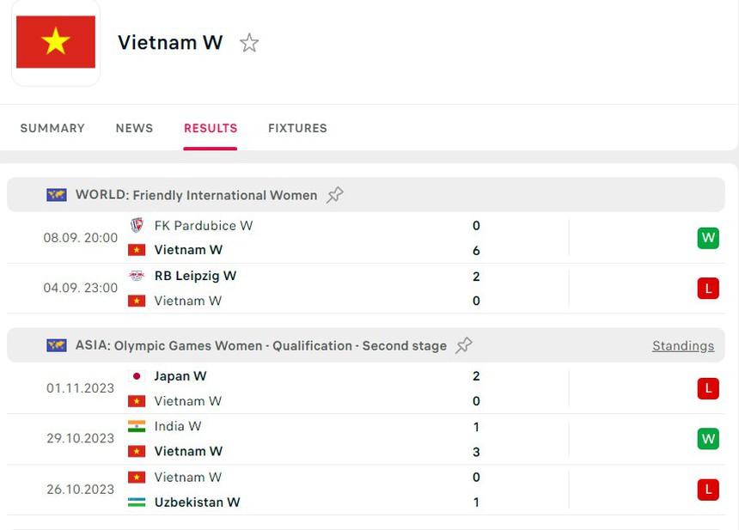
Task: Click the Uzbekistan flag icon
Action: [x=137, y=503]
